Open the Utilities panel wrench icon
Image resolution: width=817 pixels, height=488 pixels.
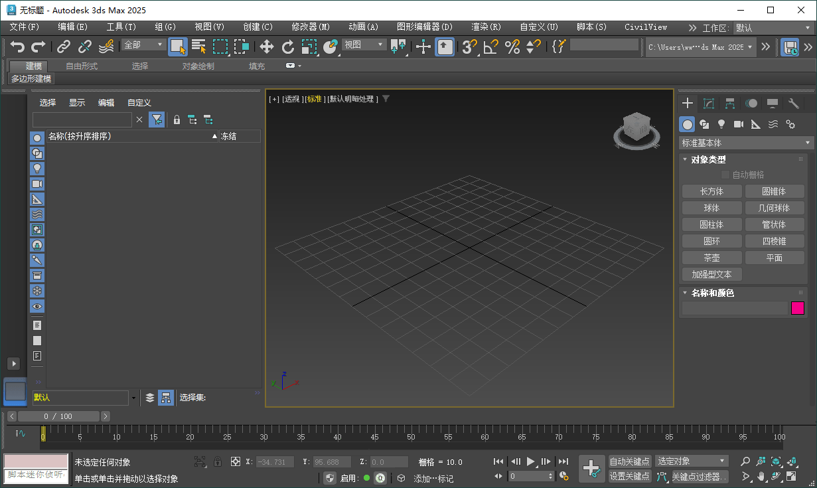tap(794, 103)
